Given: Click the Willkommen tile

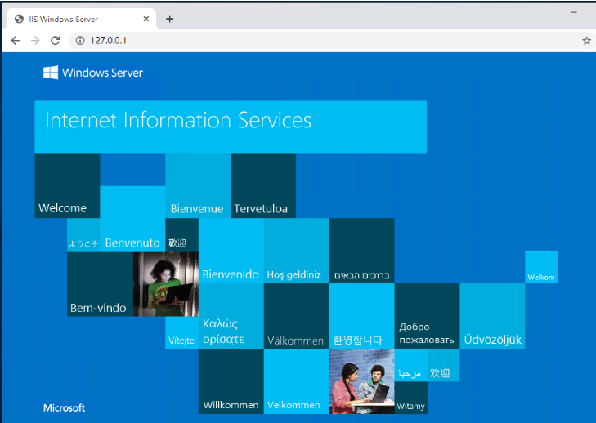Looking at the screenshot, I should 231,381.
